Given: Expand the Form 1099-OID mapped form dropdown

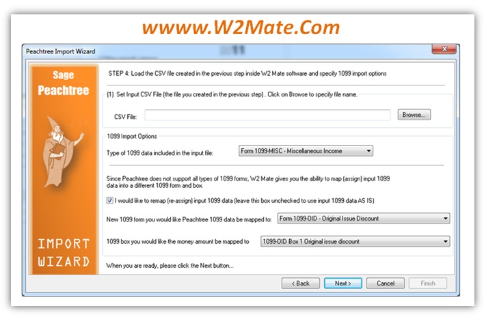Looking at the screenshot, I should click(363, 219).
